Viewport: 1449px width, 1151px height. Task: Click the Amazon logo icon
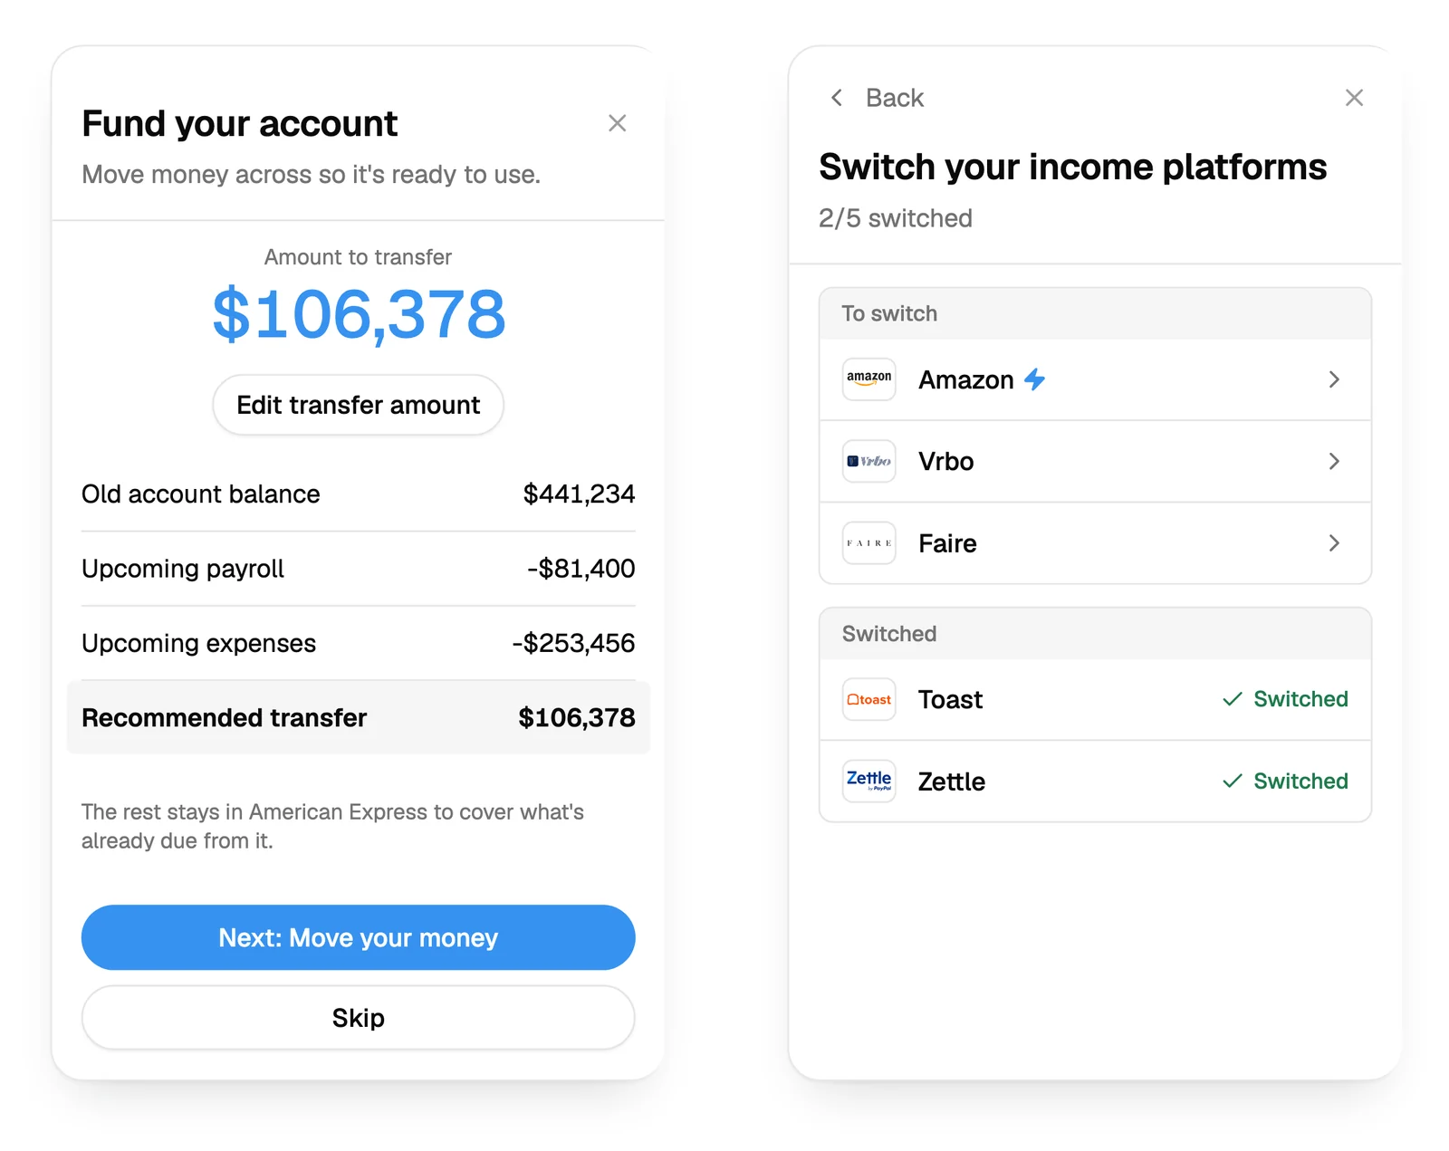click(869, 379)
